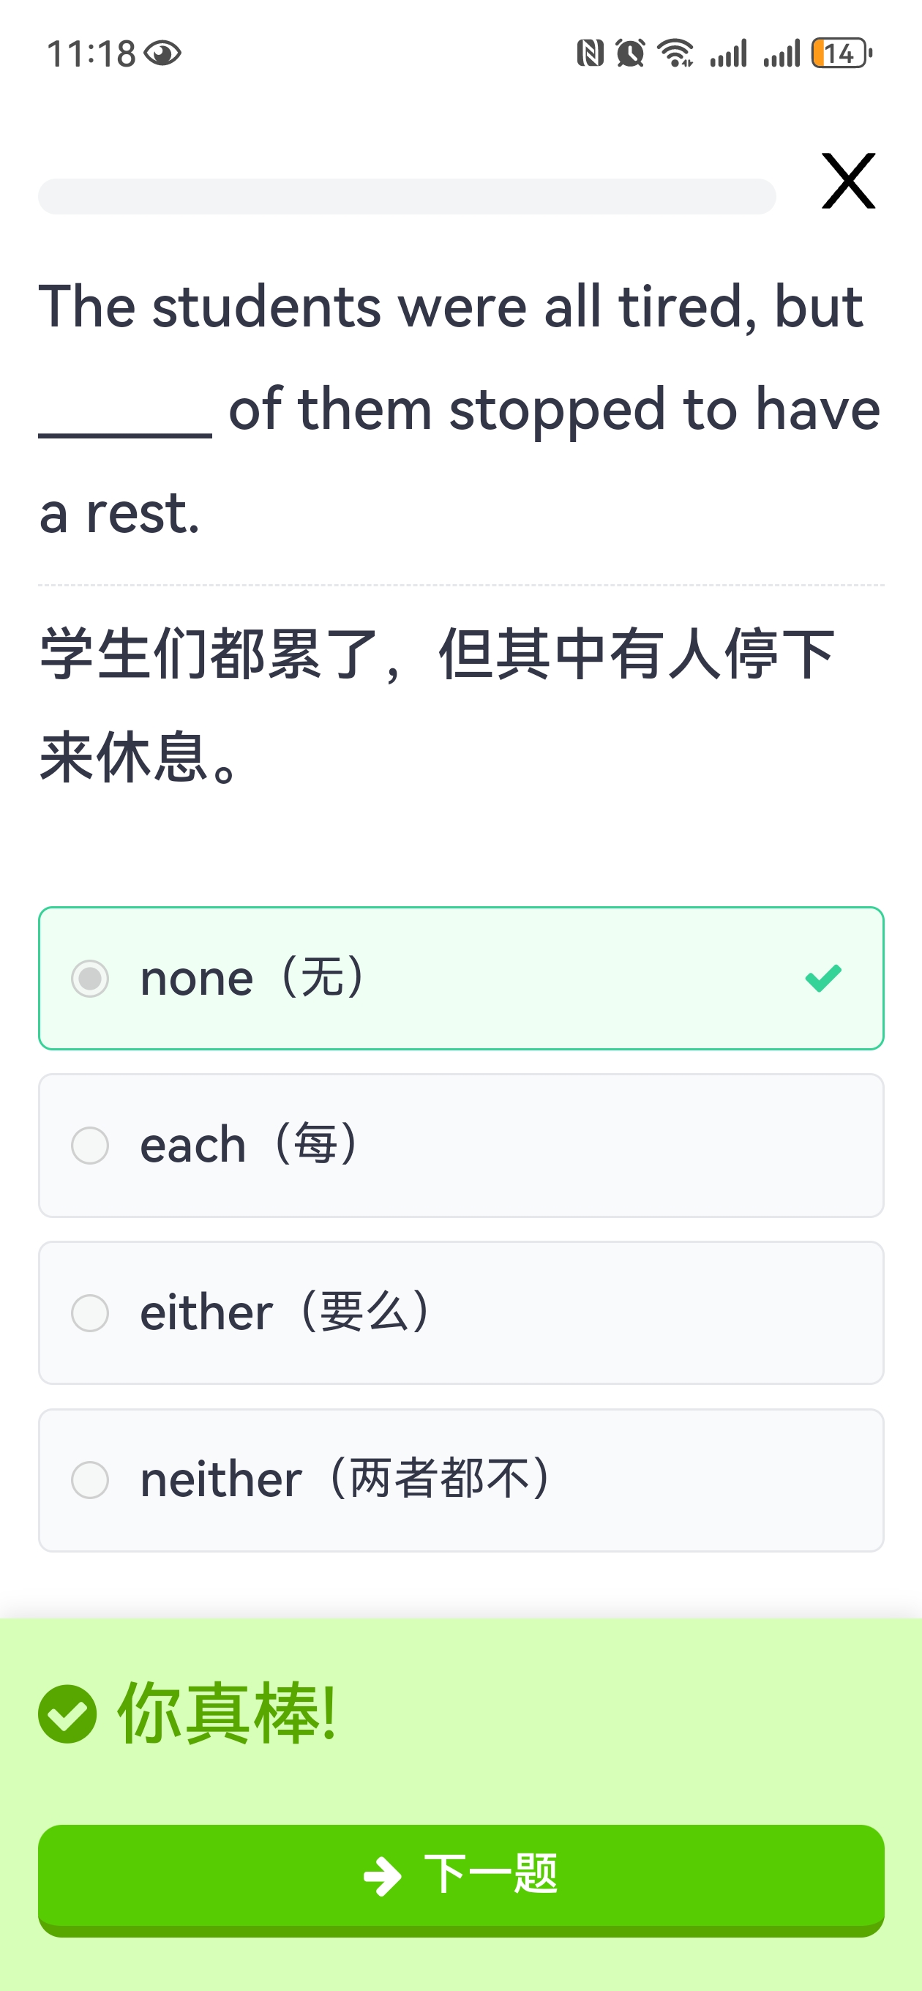
Task: Select the each（每）radio button
Action: pos(90,1146)
